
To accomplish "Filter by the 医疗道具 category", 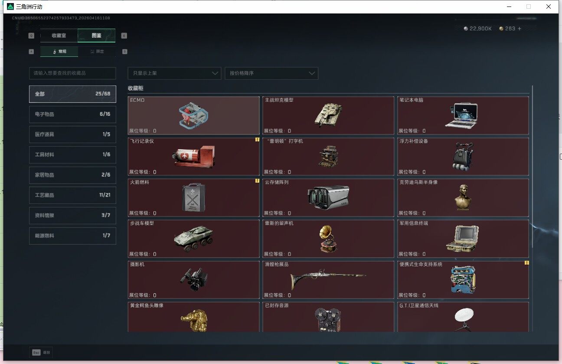I will [x=72, y=134].
